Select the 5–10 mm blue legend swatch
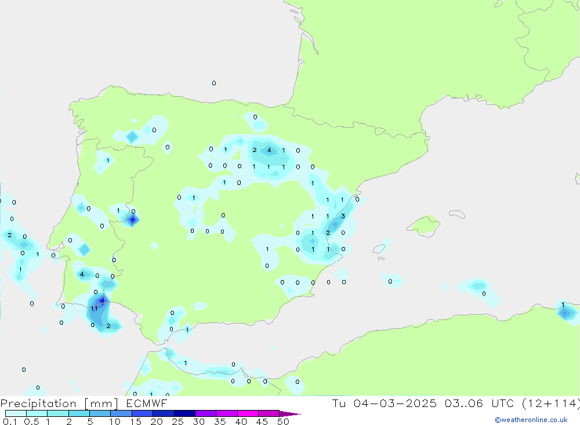The width and height of the screenshot is (580, 425). pos(100,413)
